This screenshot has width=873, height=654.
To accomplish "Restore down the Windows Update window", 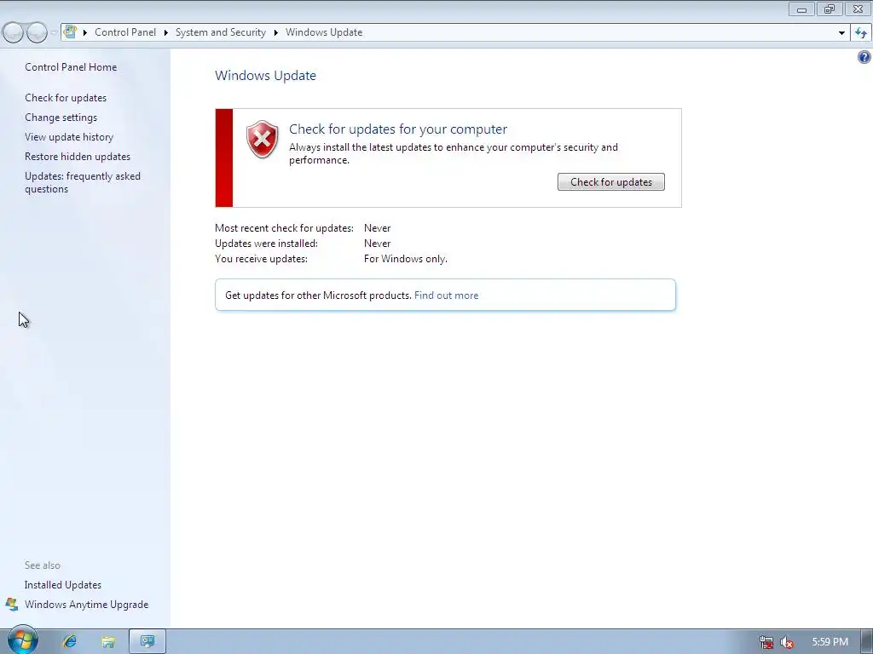I will (830, 9).
